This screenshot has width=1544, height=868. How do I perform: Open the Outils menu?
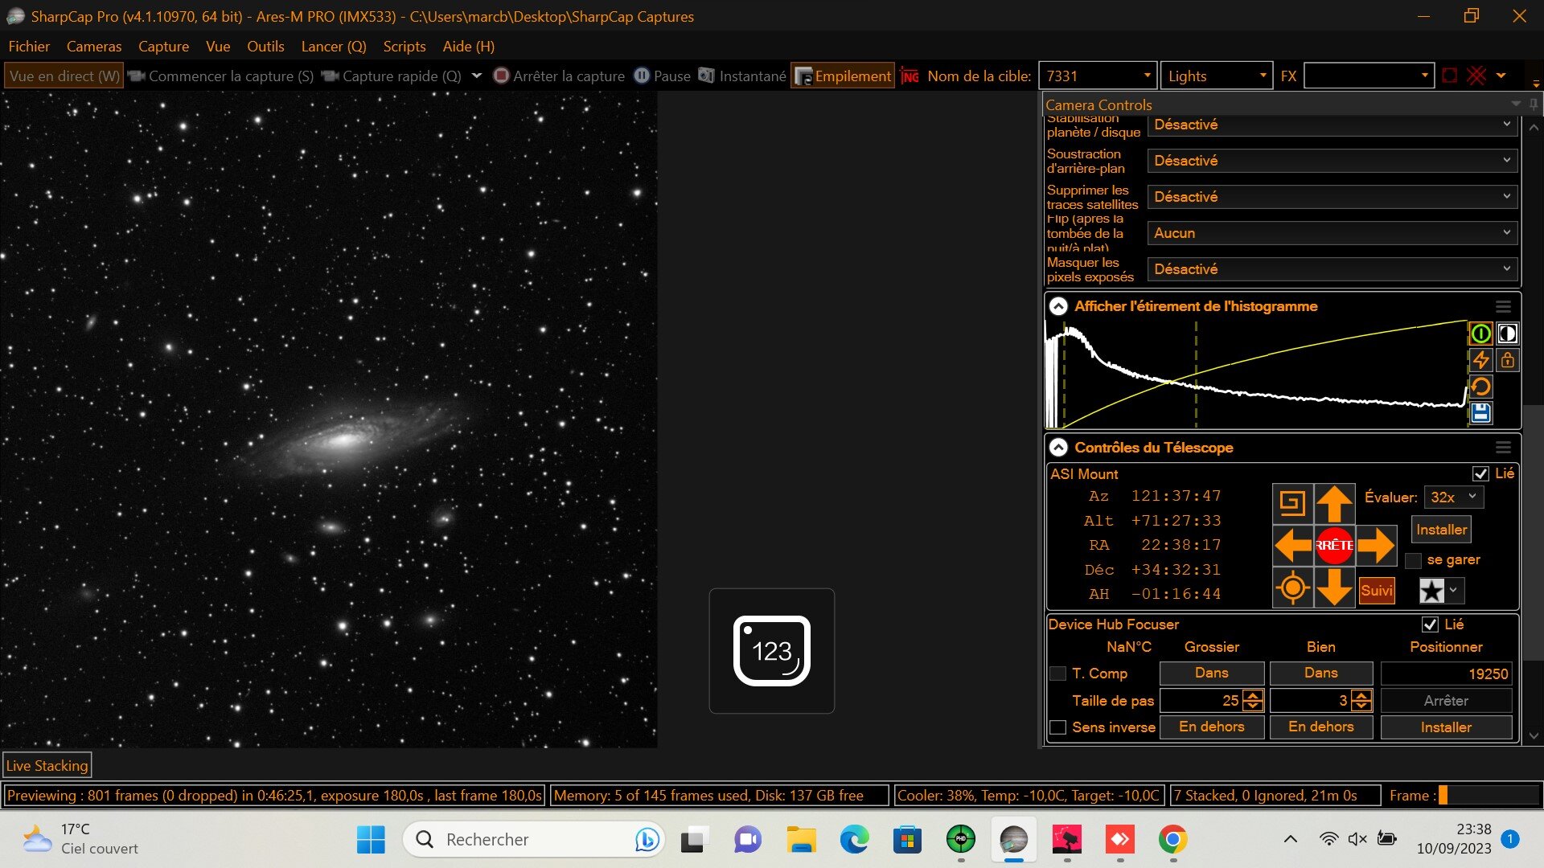tap(265, 47)
